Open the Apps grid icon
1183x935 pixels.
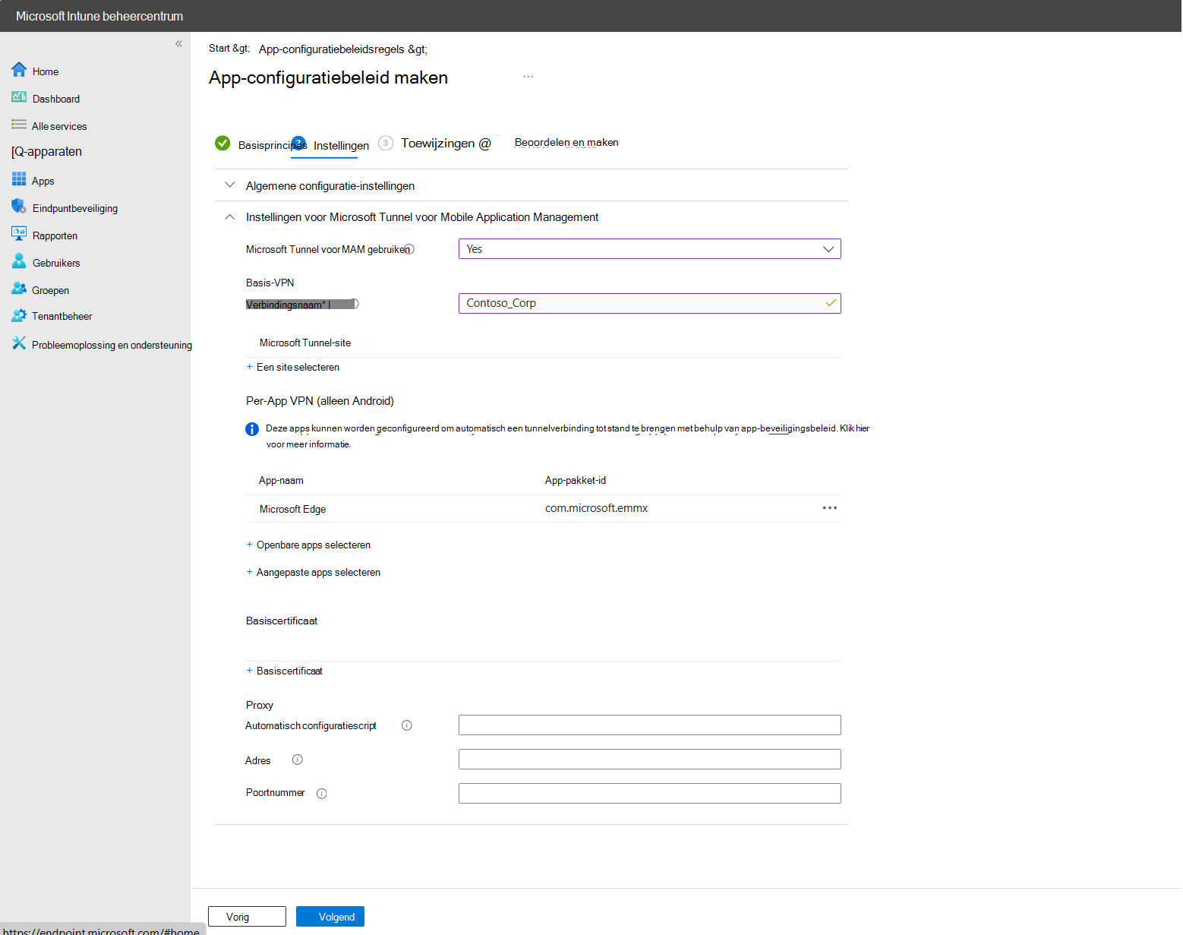click(19, 179)
